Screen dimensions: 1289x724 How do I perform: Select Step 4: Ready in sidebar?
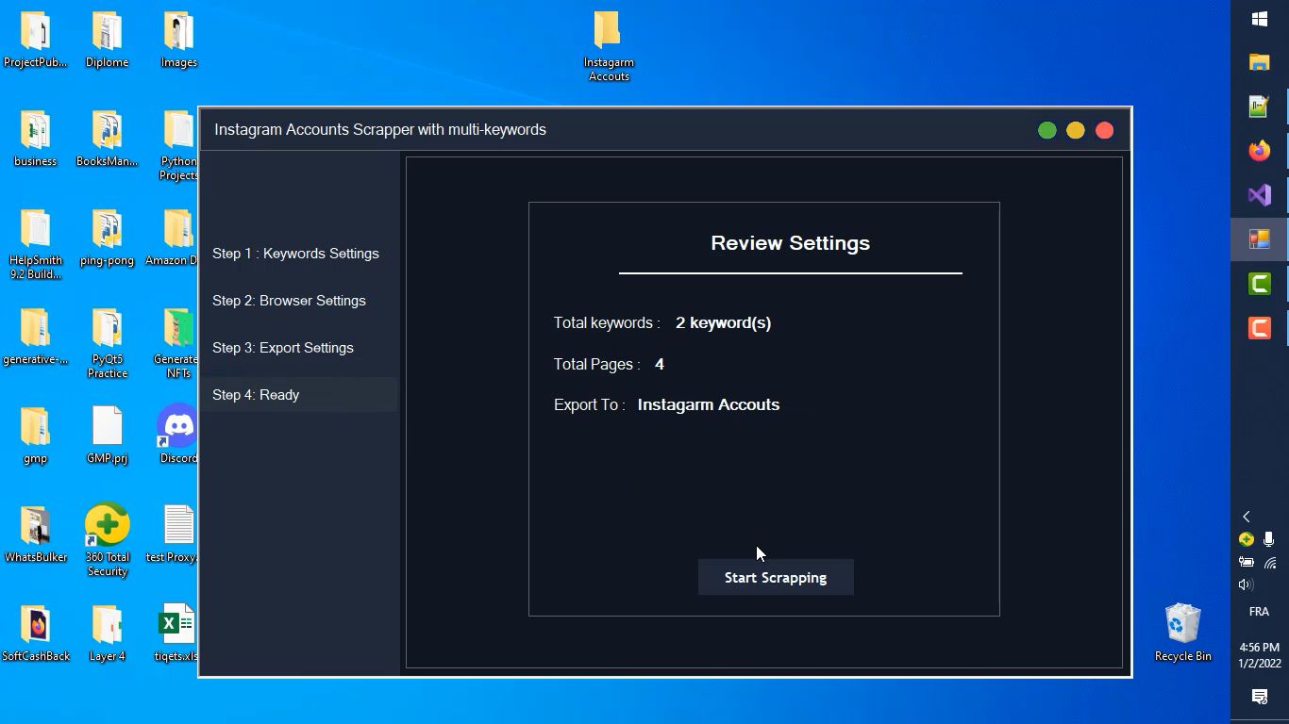point(256,395)
